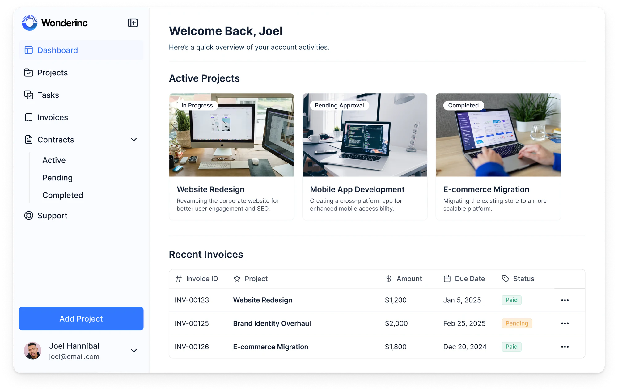Click the Invoices receipt icon
The height and width of the screenshot is (392, 618).
coord(29,117)
